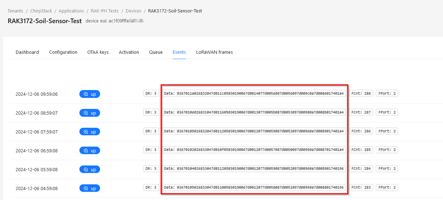This screenshot has height=200, width=443.
Task: Click the FCnt: 285 tag
Action: point(361,150)
